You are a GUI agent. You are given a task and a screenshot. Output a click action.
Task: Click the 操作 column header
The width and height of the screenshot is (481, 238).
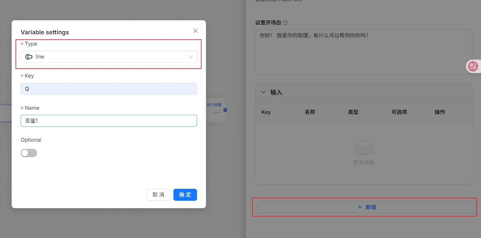coord(440,112)
